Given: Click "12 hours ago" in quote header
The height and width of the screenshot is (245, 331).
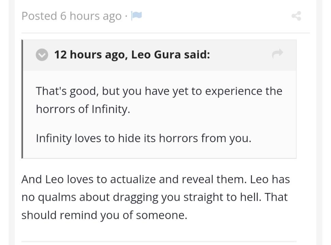Looking at the screenshot, I should pos(90,54).
